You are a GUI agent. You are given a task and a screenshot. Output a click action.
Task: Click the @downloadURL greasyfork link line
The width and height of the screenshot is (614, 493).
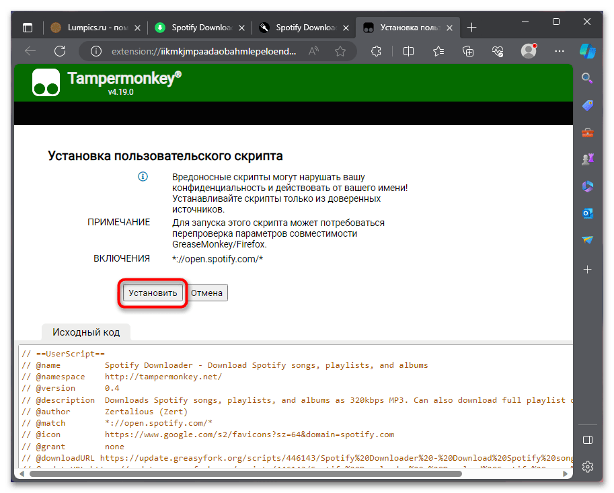[298, 458]
